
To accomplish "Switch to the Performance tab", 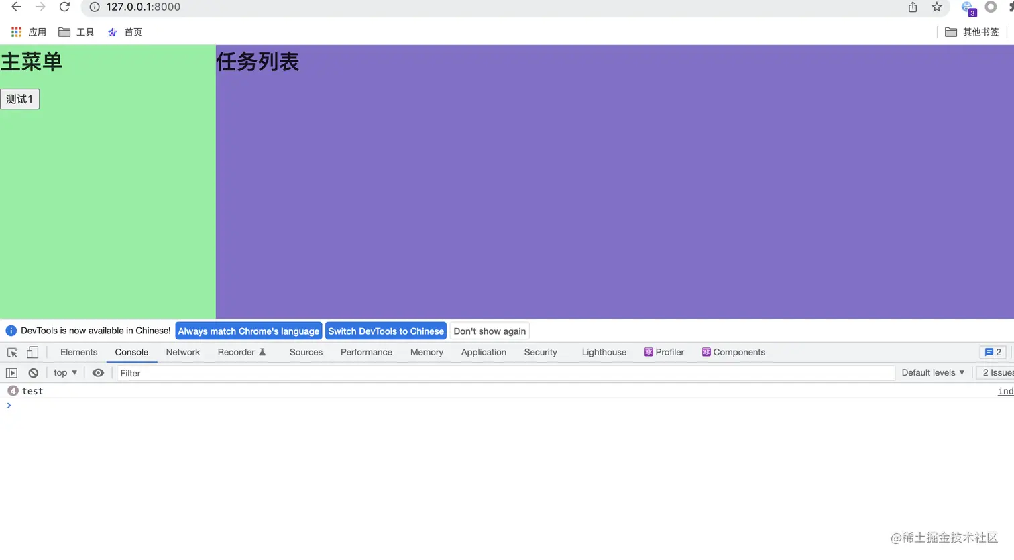I will pos(366,352).
